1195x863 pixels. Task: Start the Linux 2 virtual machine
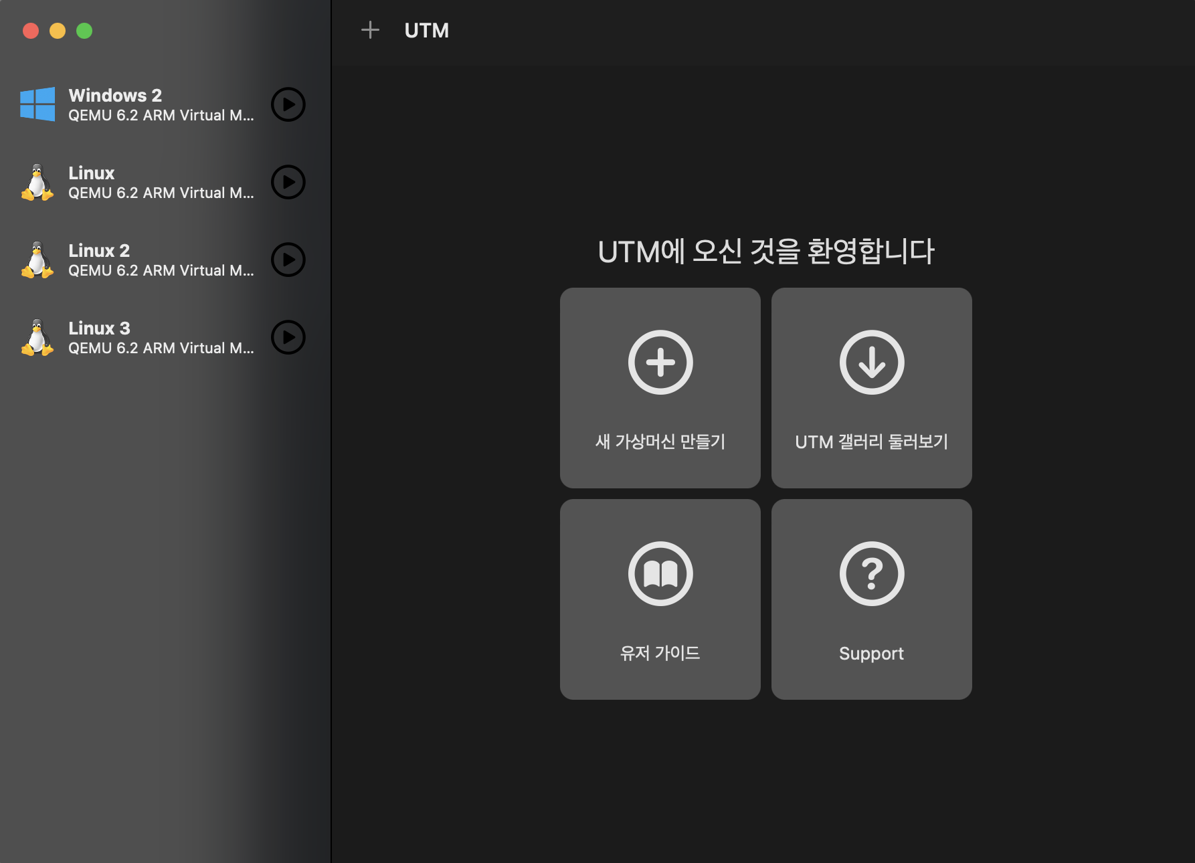[288, 260]
